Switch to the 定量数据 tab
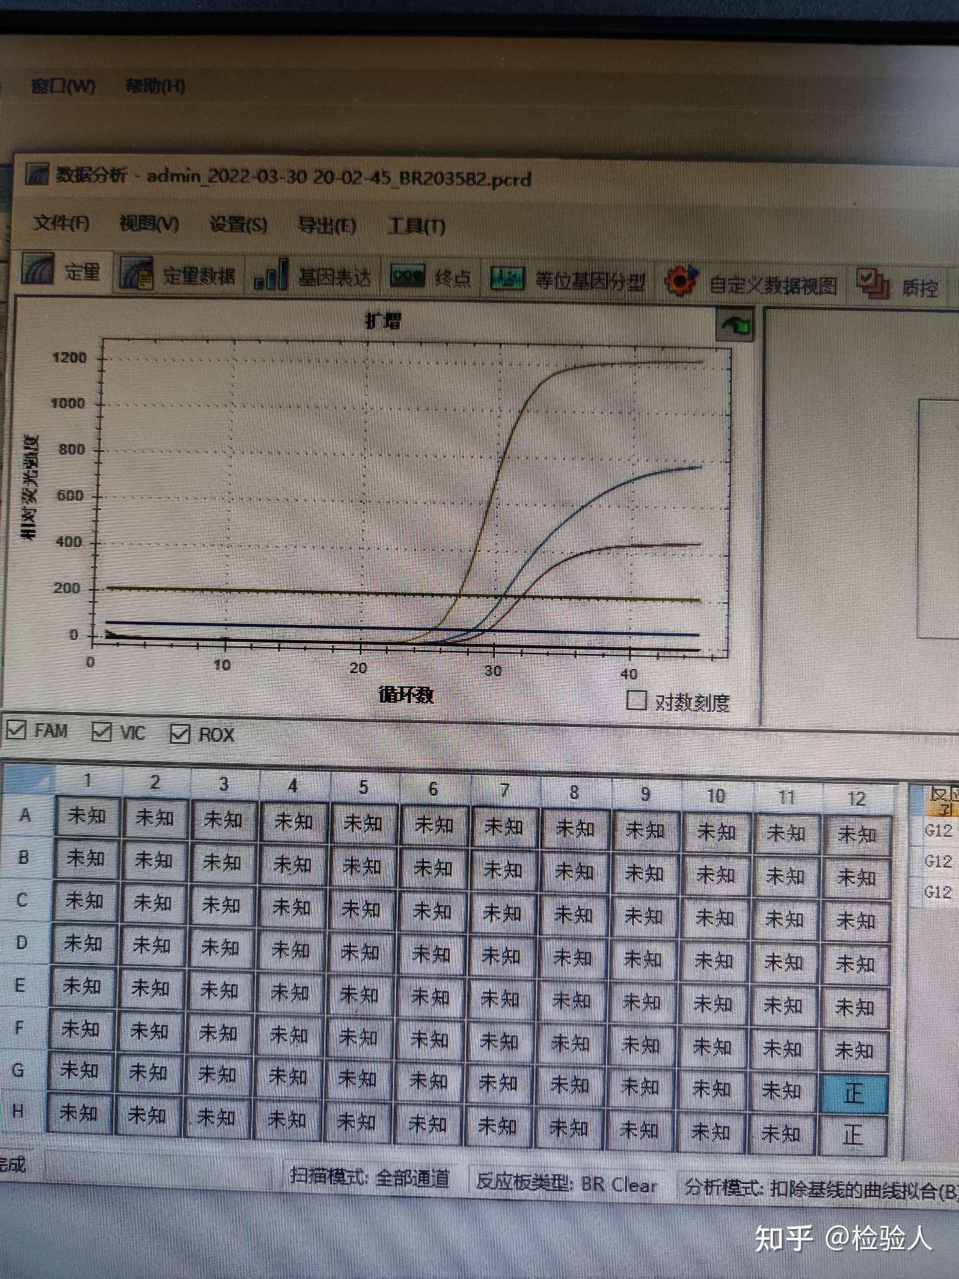 coord(180,275)
